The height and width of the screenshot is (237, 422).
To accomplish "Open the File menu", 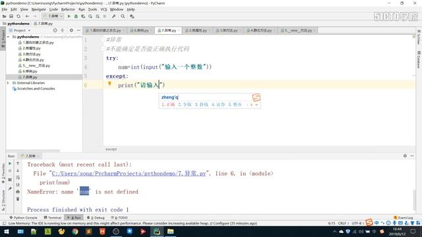I will click(5, 9).
